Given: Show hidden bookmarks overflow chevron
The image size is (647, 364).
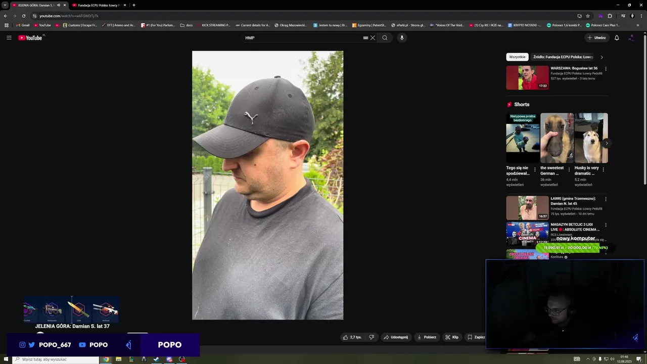Looking at the screenshot, I should coord(638,25).
